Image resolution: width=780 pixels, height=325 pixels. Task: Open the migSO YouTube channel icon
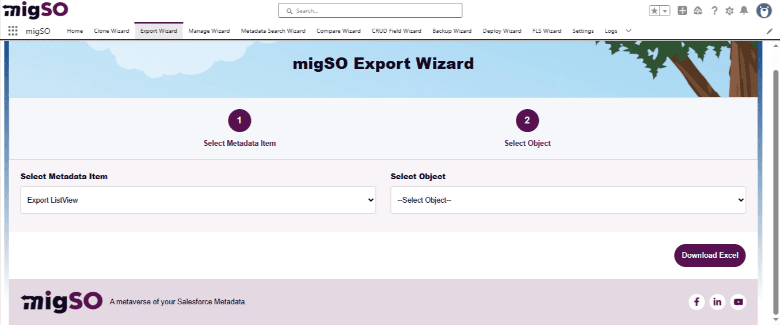pos(738,301)
